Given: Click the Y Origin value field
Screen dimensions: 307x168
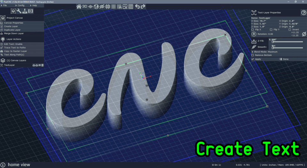Looking at the screenshot, I should point(294,24).
